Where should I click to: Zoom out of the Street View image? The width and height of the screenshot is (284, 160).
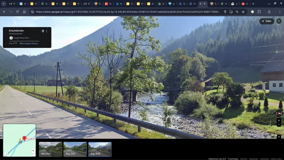click(x=279, y=125)
